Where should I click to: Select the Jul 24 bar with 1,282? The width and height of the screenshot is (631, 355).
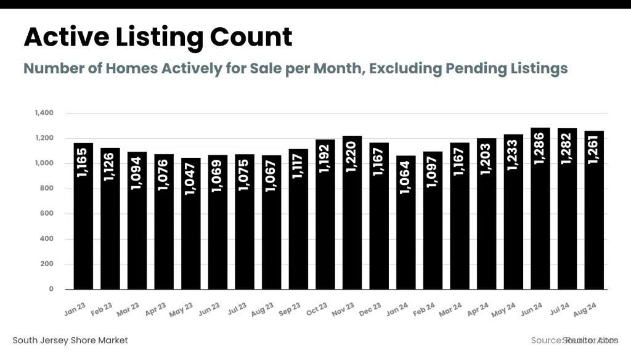[568, 208]
